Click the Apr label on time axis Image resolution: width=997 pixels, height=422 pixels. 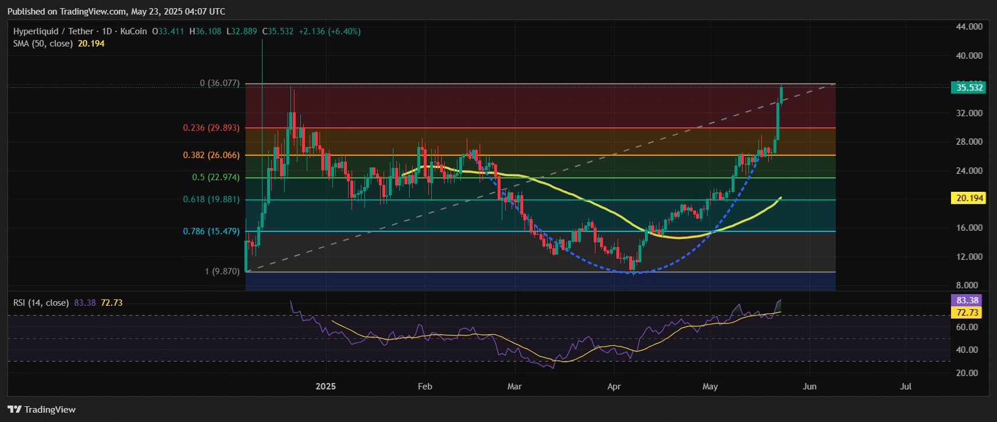click(614, 387)
